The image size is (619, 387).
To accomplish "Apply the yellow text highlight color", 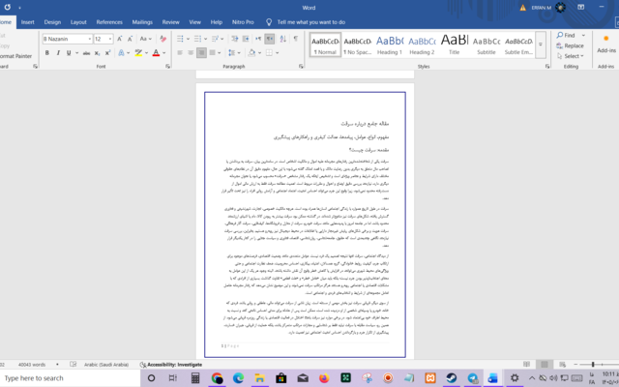I will (x=138, y=53).
